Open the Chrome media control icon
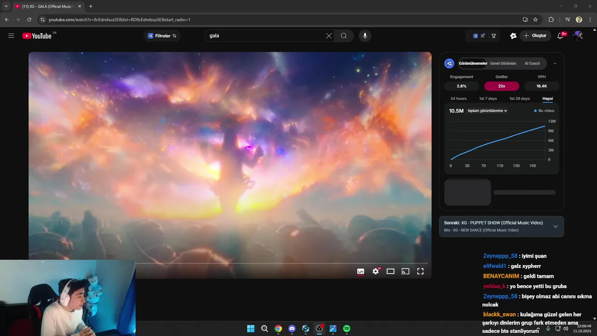The height and width of the screenshot is (336, 597). 568,20
